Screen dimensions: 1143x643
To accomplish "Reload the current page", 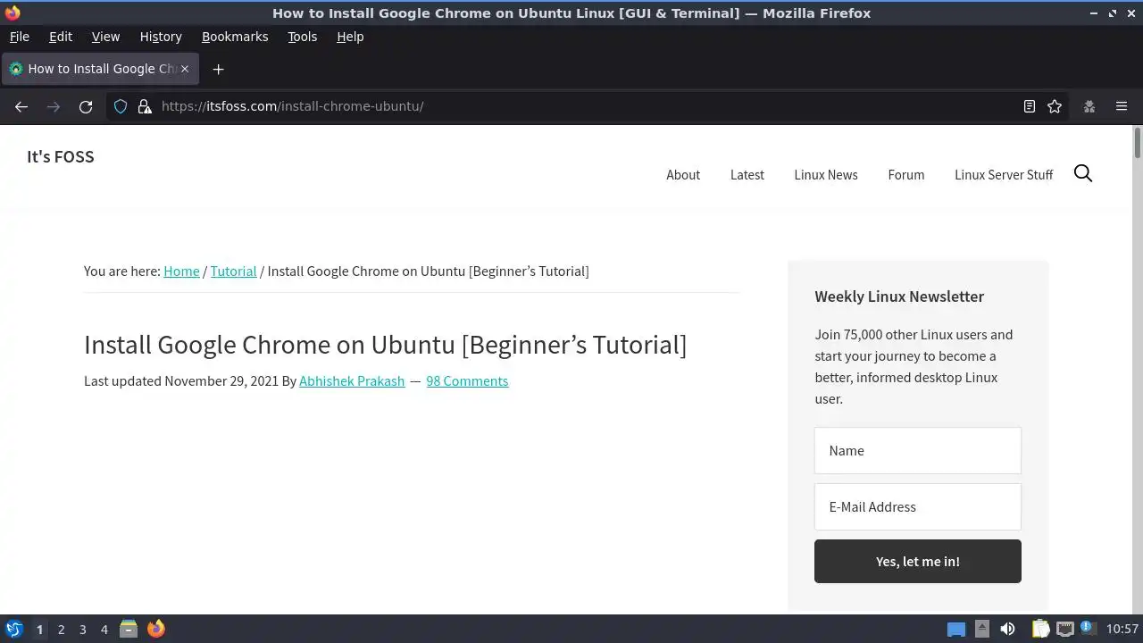I will (x=86, y=106).
